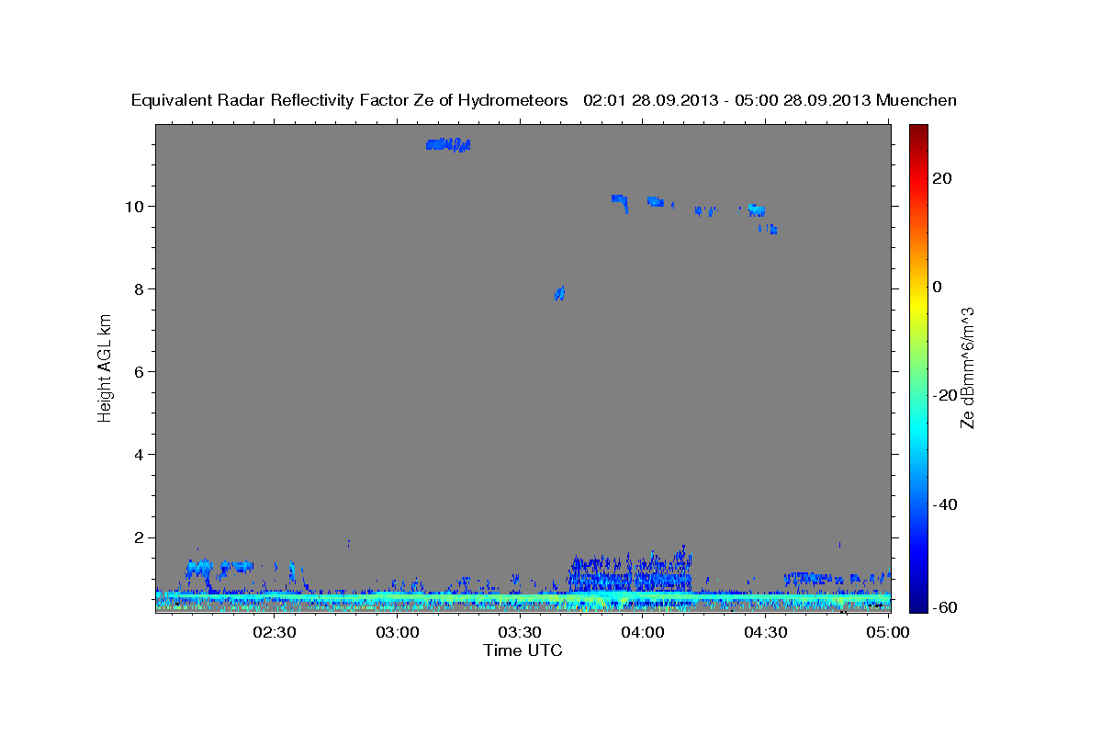The height and width of the screenshot is (735, 1102).
Task: Click the small echo near 8 km at 03:40
Action: tap(559, 293)
